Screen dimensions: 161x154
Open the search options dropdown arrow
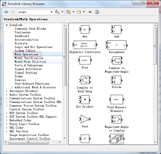click(x=62, y=12)
